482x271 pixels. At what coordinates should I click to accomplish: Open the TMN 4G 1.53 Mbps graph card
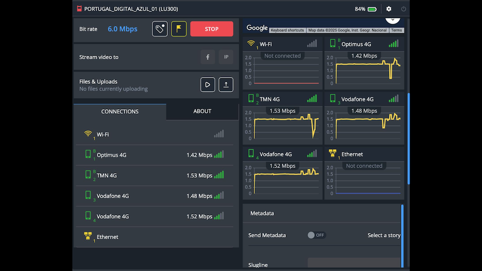coord(282,118)
